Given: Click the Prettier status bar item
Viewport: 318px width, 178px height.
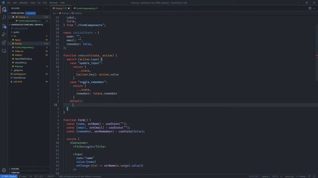Looking at the screenshot, I should coord(301,177).
